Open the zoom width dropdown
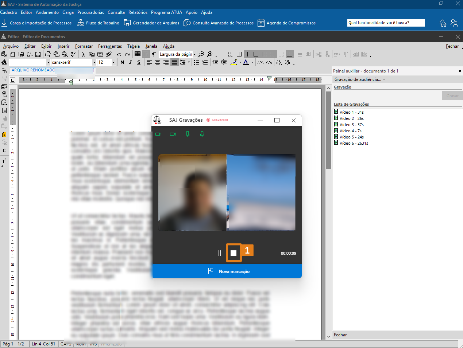Viewport: 463px width, 348px height. [194, 54]
